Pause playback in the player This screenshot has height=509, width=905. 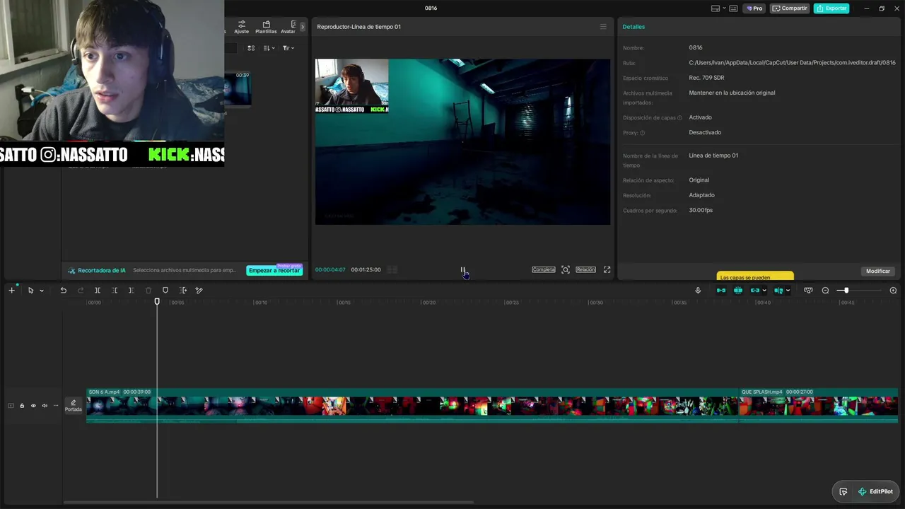463,269
